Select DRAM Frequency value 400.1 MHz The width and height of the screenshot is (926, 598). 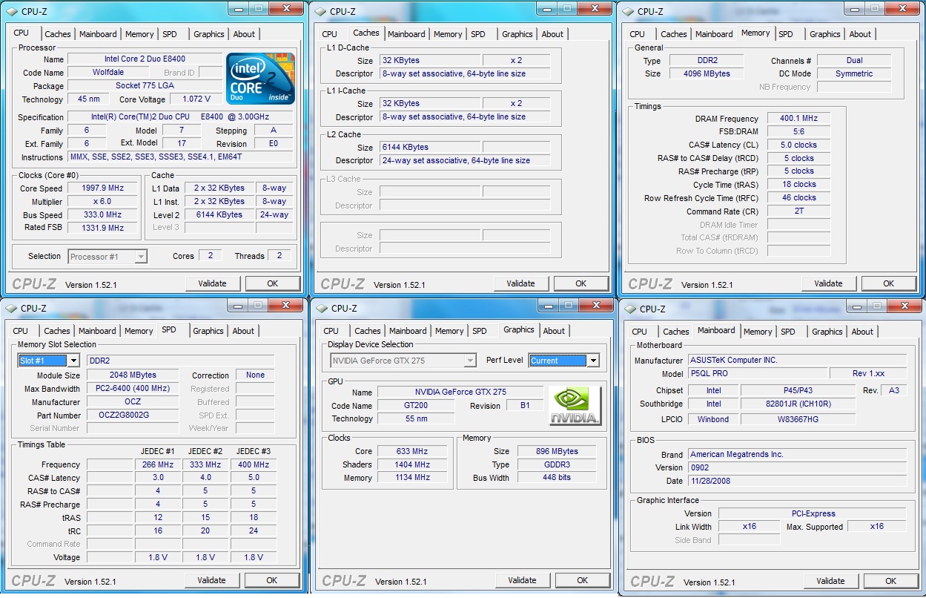tap(798, 118)
